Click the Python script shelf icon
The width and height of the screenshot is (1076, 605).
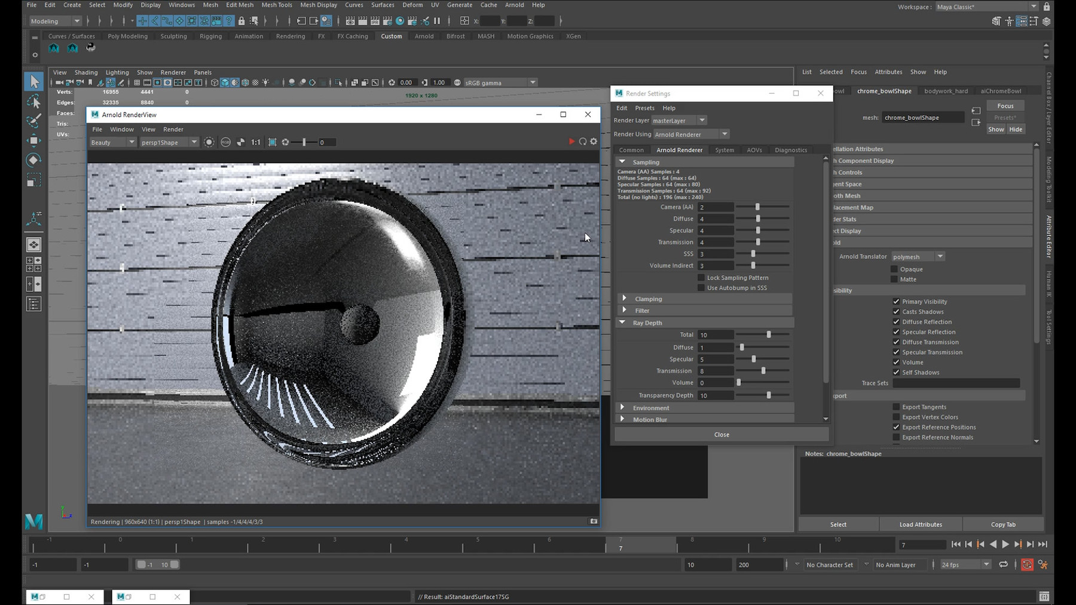coord(91,48)
